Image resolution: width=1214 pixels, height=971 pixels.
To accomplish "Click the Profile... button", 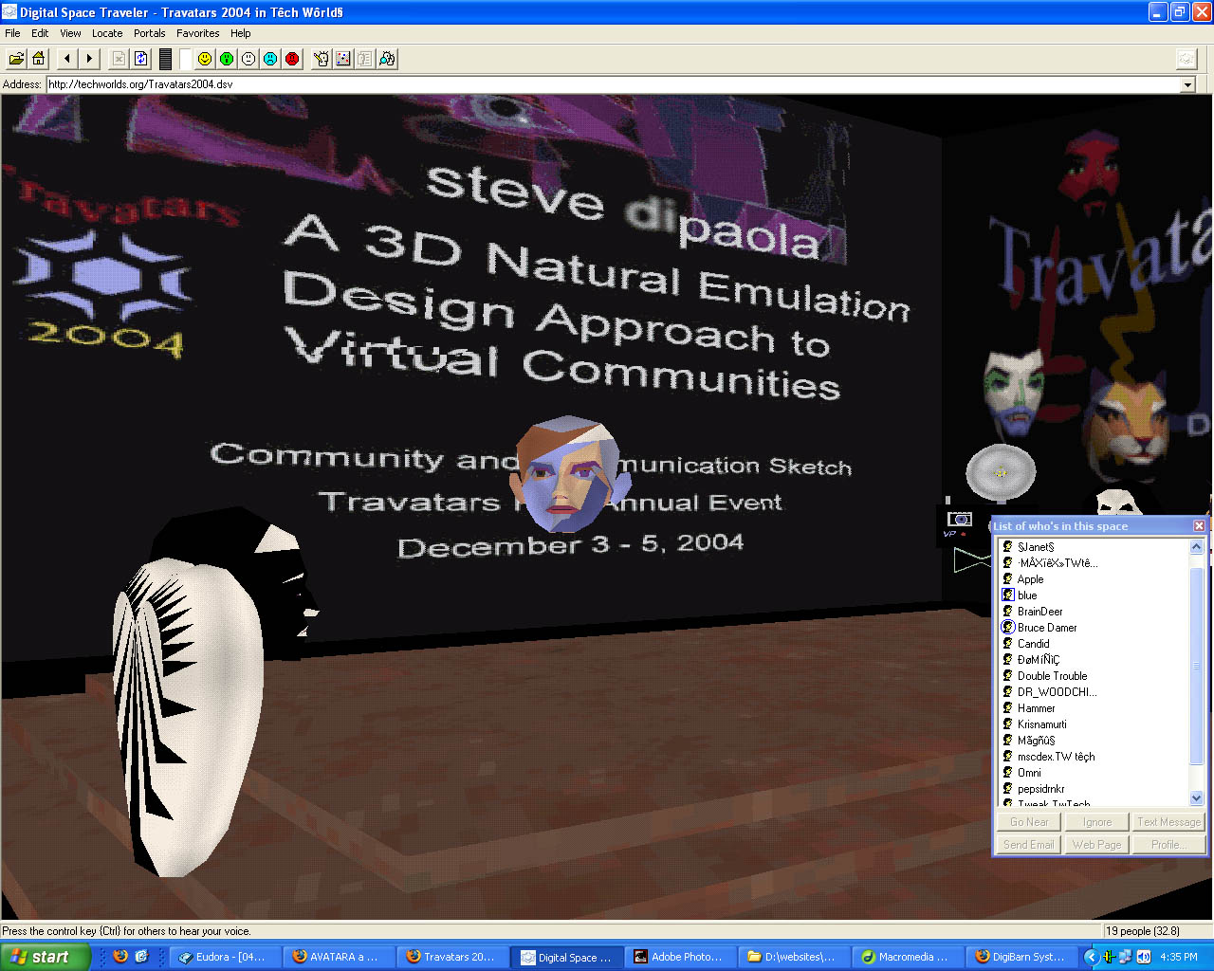I will [1168, 845].
